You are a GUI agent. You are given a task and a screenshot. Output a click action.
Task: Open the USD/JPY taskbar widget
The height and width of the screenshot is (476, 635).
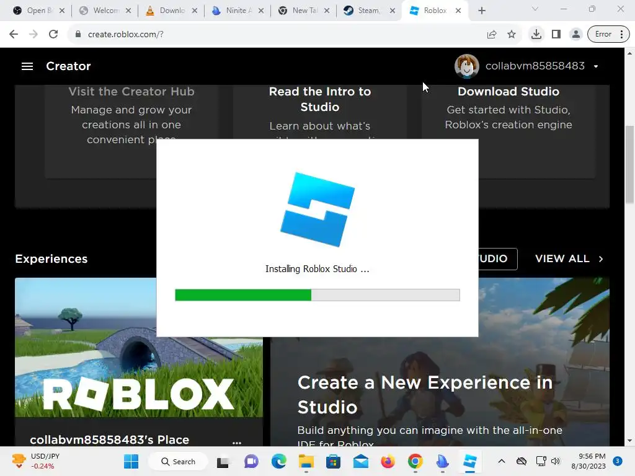[x=35, y=461]
